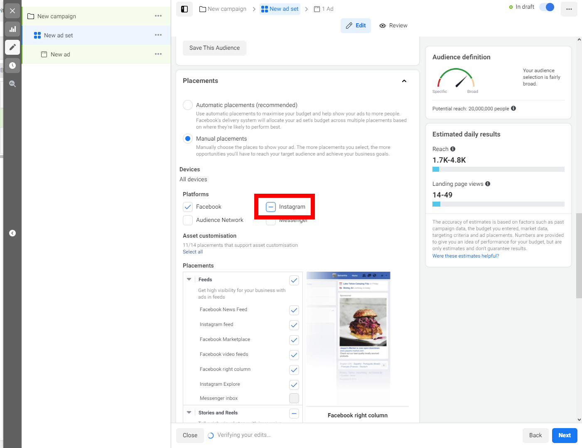Switch to the Review tab
582x448 pixels.
click(x=393, y=26)
